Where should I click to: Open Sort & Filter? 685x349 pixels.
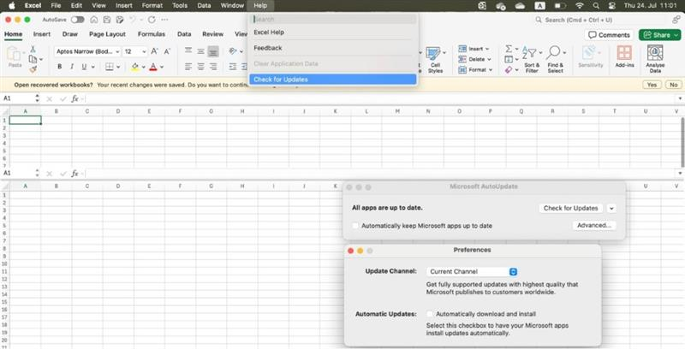[x=532, y=60]
